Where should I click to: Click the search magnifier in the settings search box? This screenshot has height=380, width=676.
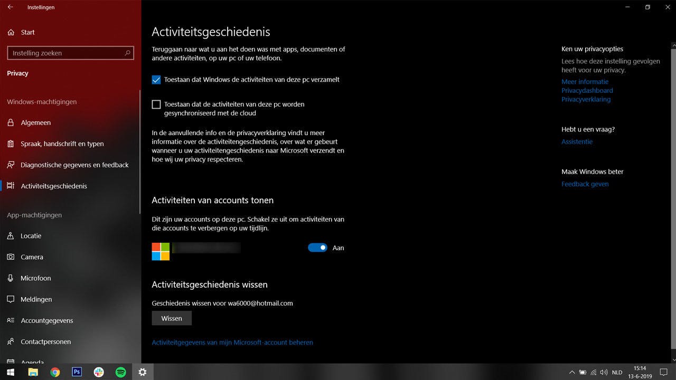coord(127,53)
